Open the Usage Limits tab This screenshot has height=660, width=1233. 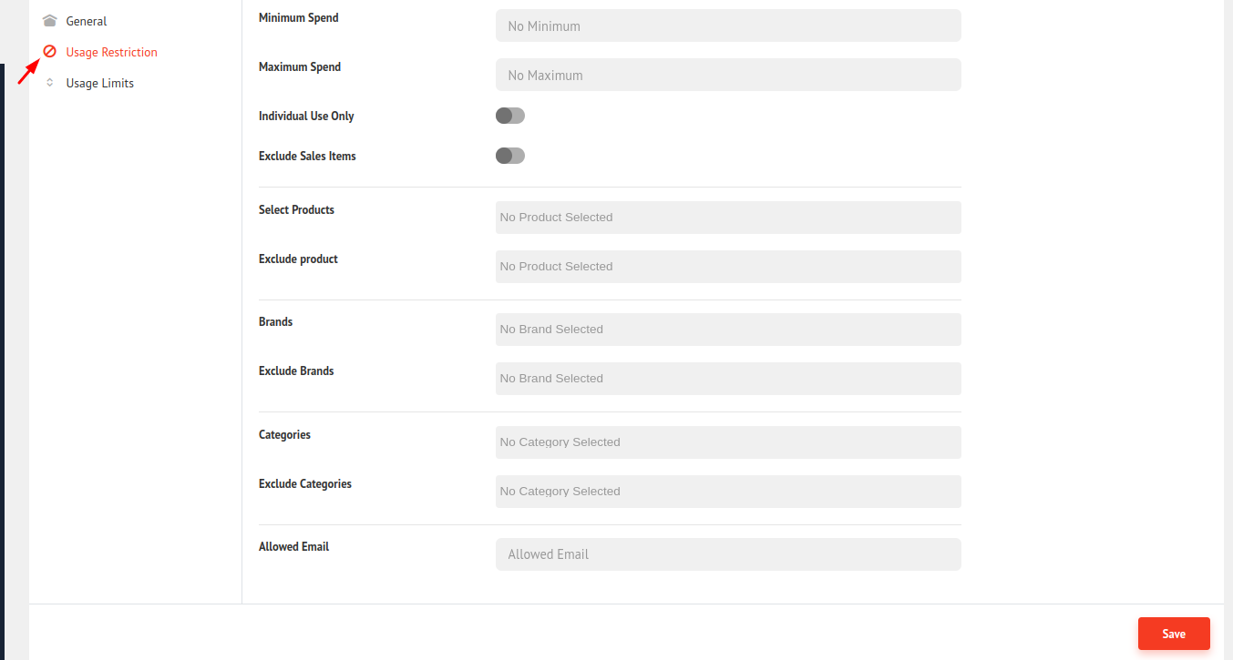tap(99, 83)
